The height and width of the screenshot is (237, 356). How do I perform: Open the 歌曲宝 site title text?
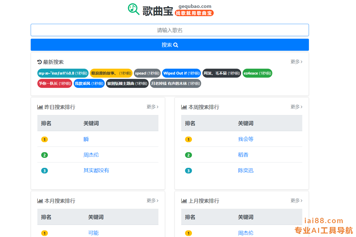158,11
